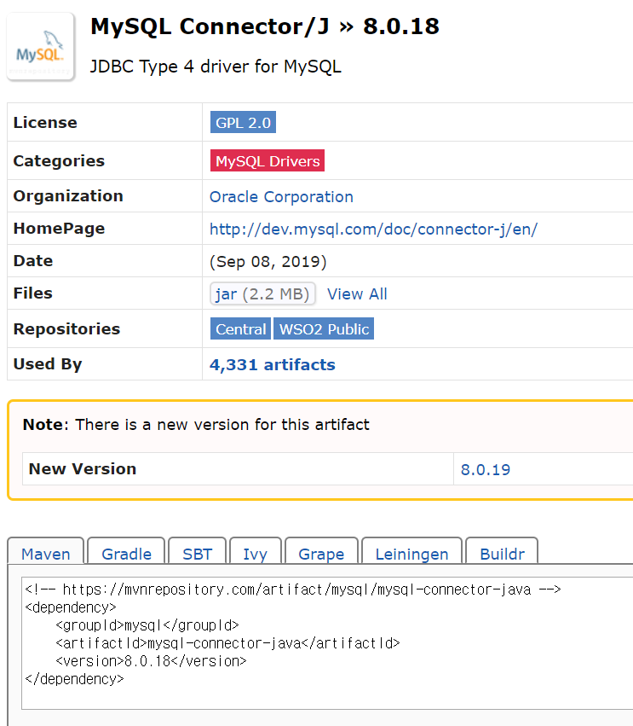Click the MySQL Connector/J » 8.0.18 title
The height and width of the screenshot is (726, 633).
[264, 26]
